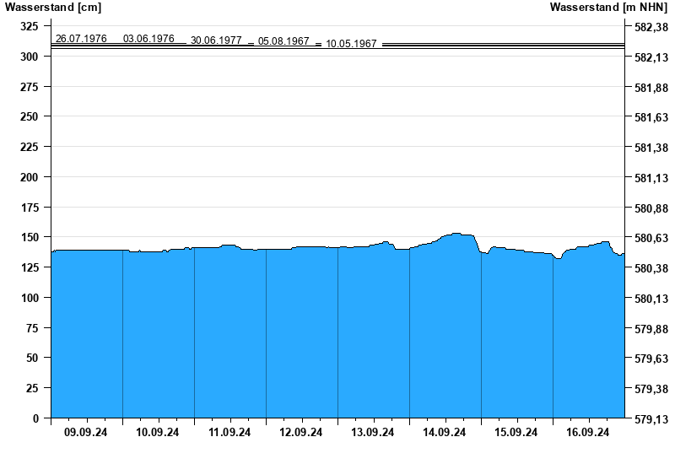This screenshot has height=464, width=675.
Task: Click the 30.06.1977 high-water label
Action: tap(216, 40)
